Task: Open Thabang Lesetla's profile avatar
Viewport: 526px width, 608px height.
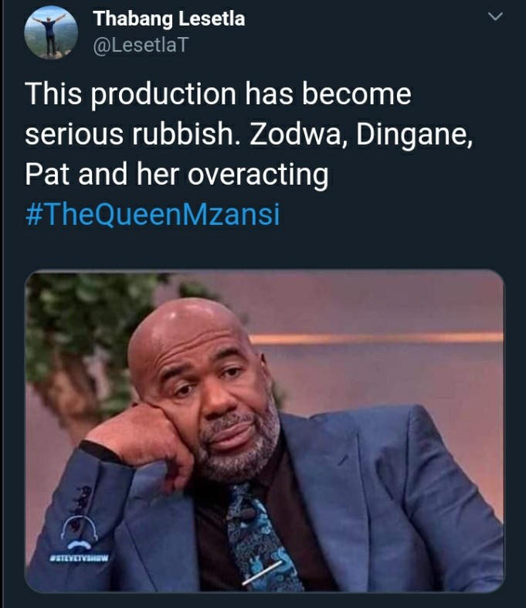Action: (51, 32)
